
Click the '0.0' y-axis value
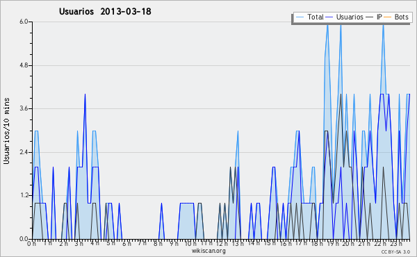tap(24, 239)
